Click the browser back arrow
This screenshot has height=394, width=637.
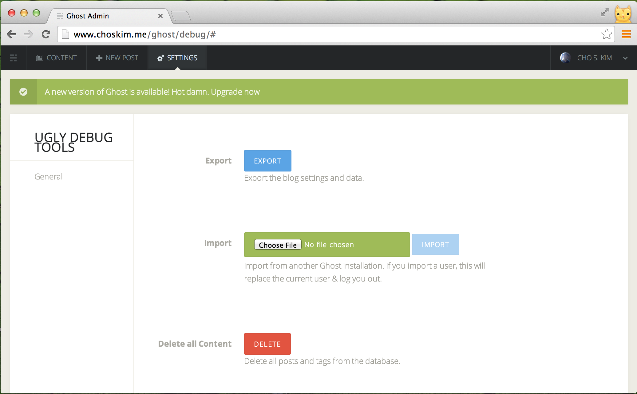(x=12, y=34)
